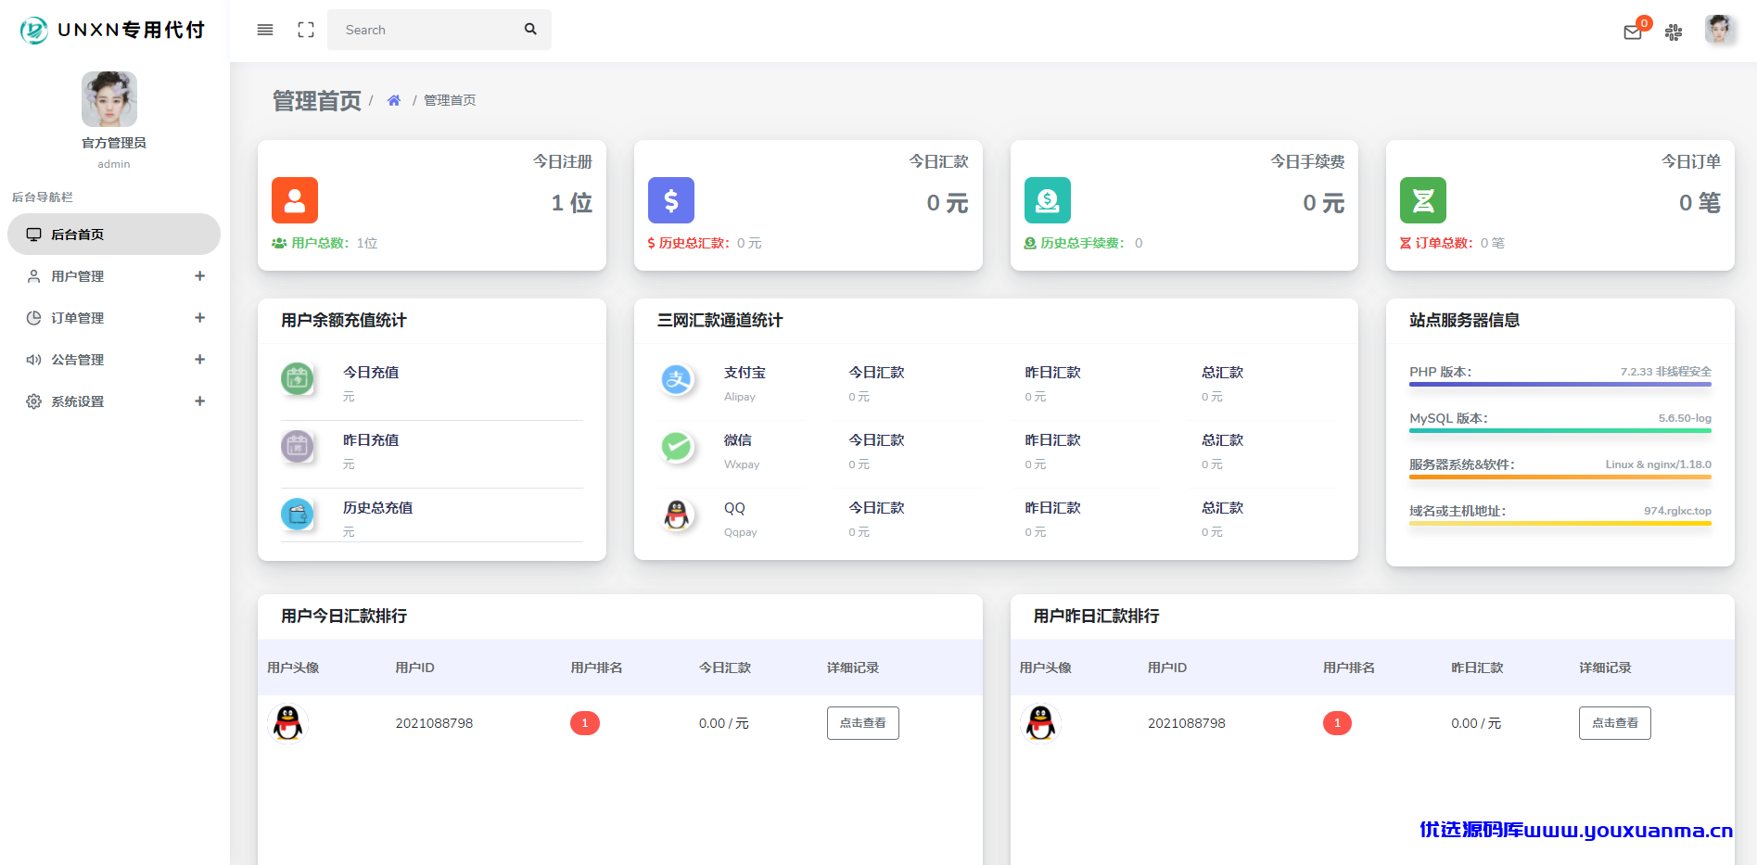Click the speaker icon beside 公告管理

tap(33, 360)
